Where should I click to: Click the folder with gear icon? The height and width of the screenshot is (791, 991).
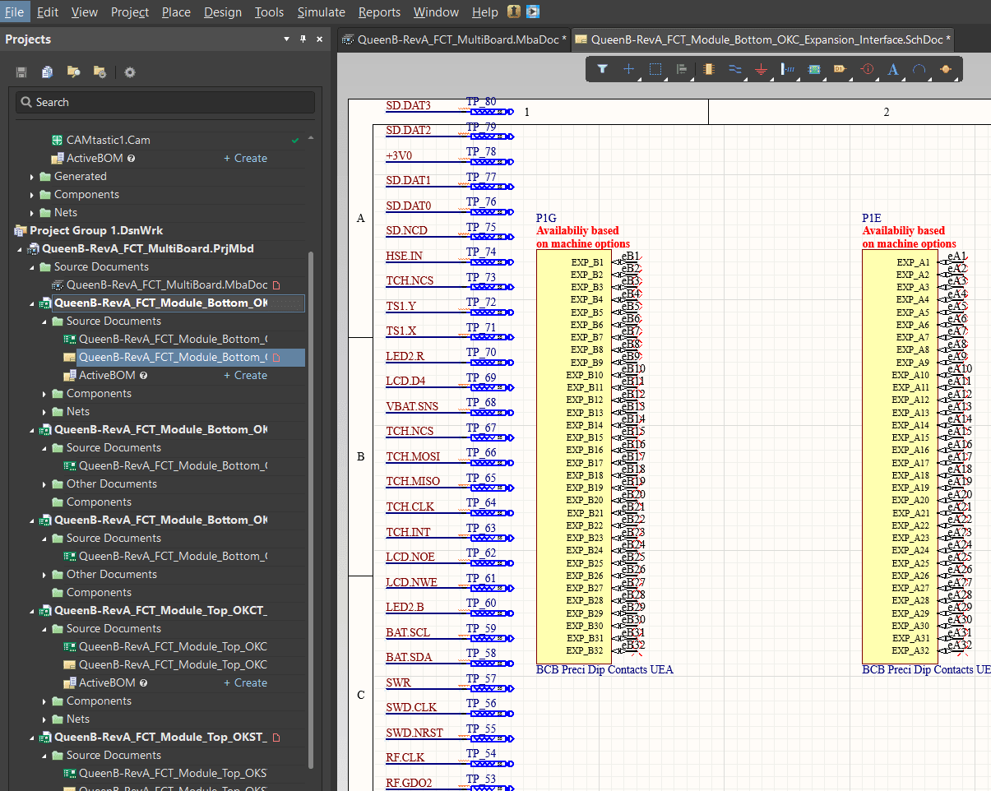tap(100, 72)
